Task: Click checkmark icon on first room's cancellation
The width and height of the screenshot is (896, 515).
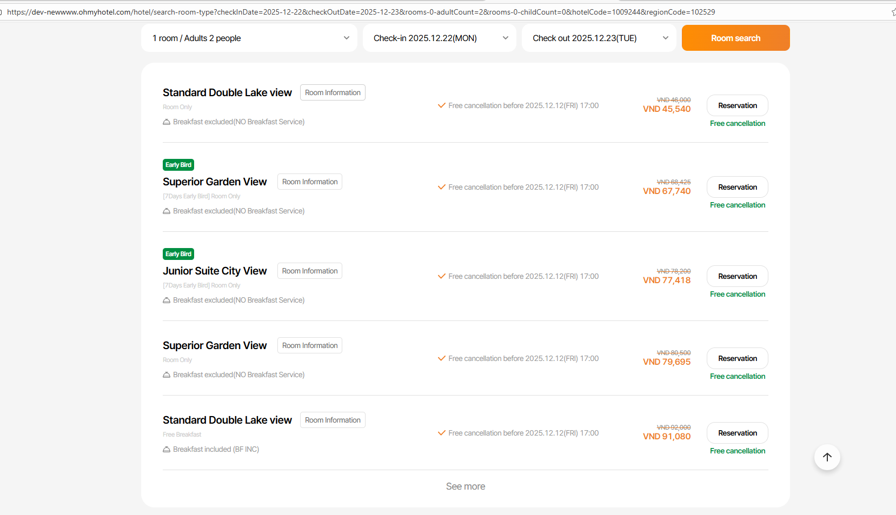Action: pos(442,105)
